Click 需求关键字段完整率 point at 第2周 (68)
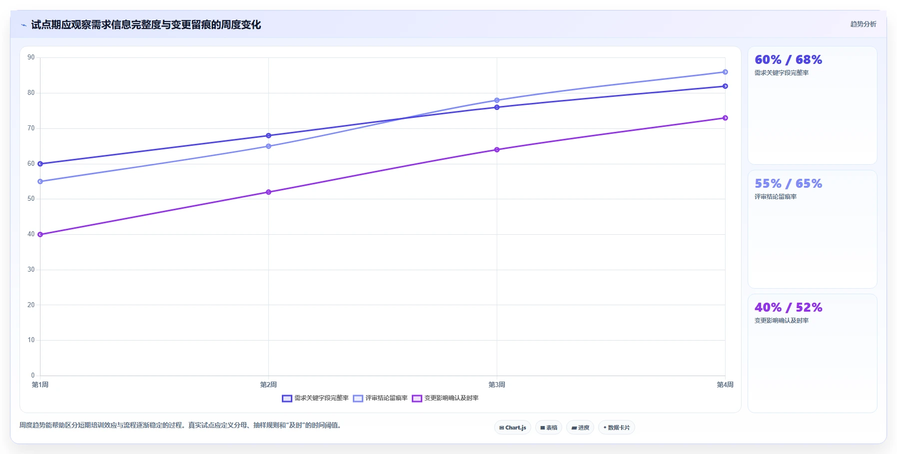Screen dimensions: 897x454 (x=268, y=135)
